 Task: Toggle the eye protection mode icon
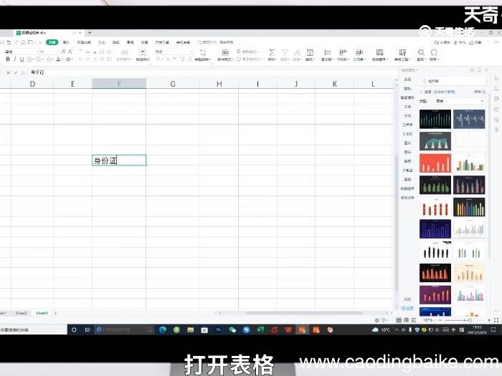pyautogui.click(x=377, y=320)
